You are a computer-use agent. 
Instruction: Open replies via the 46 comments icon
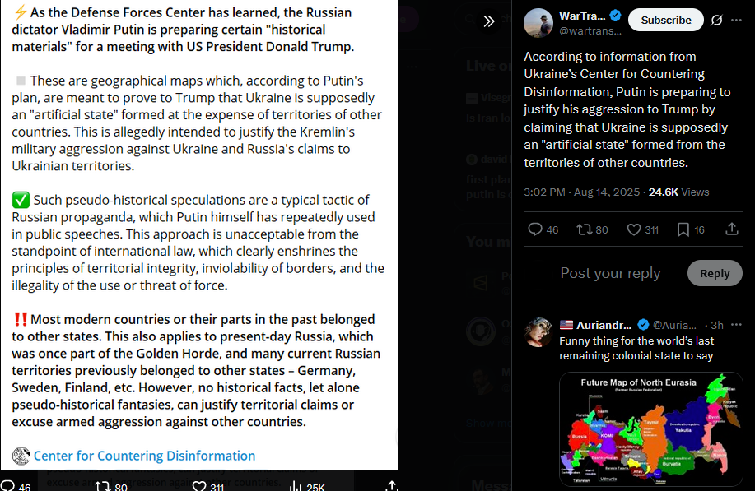535,229
